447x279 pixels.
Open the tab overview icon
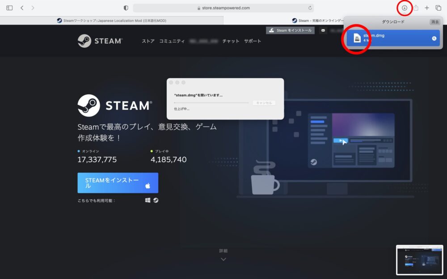[x=438, y=8]
